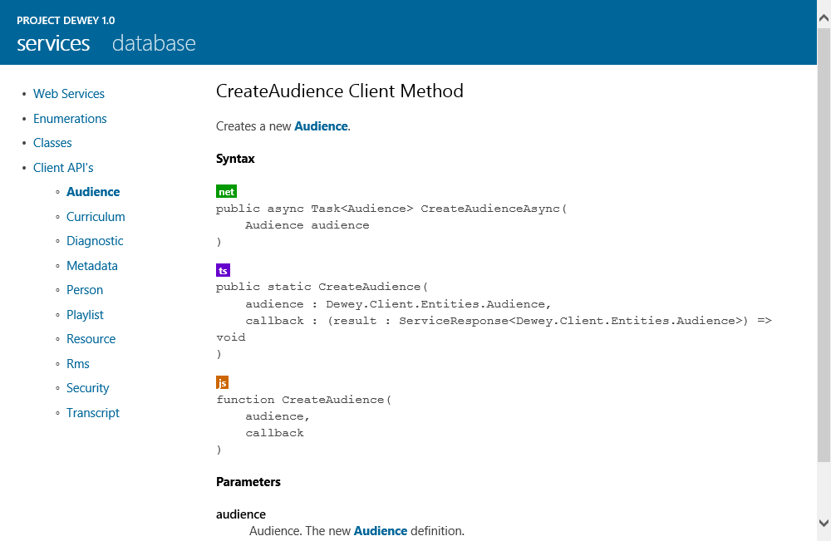Click the scrollbar down arrow
Viewport: 831px width, 541px height.
824,523
